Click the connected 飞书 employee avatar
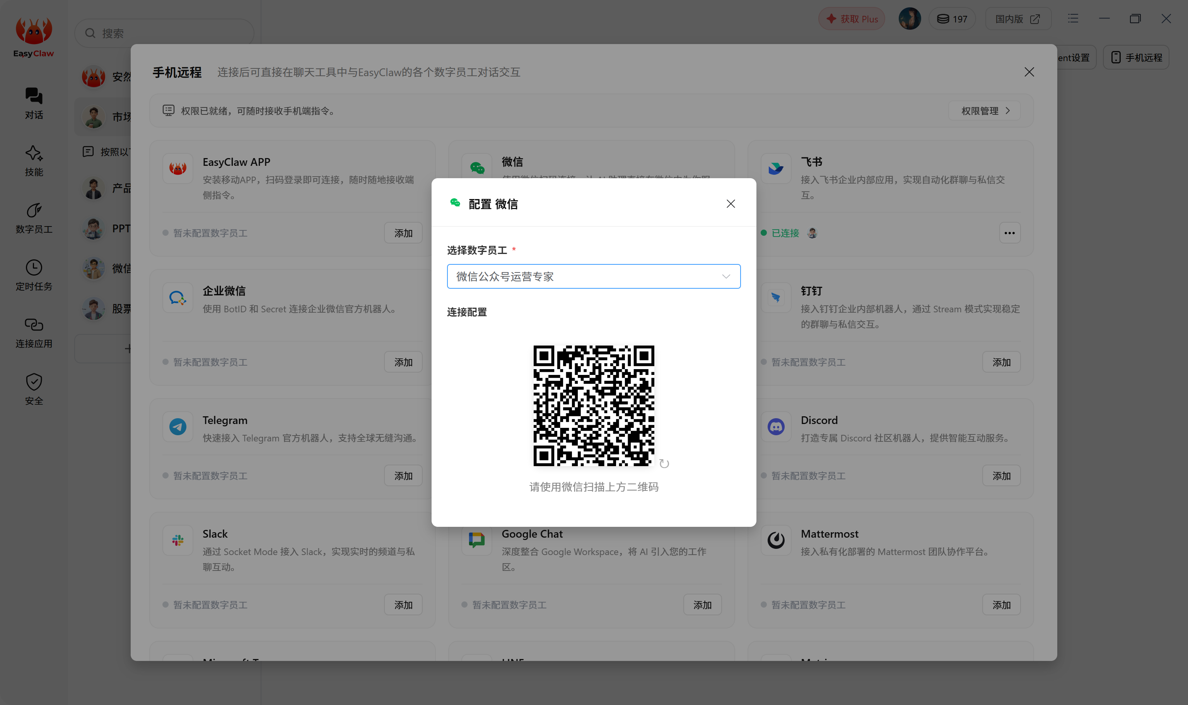1188x705 pixels. click(x=812, y=233)
